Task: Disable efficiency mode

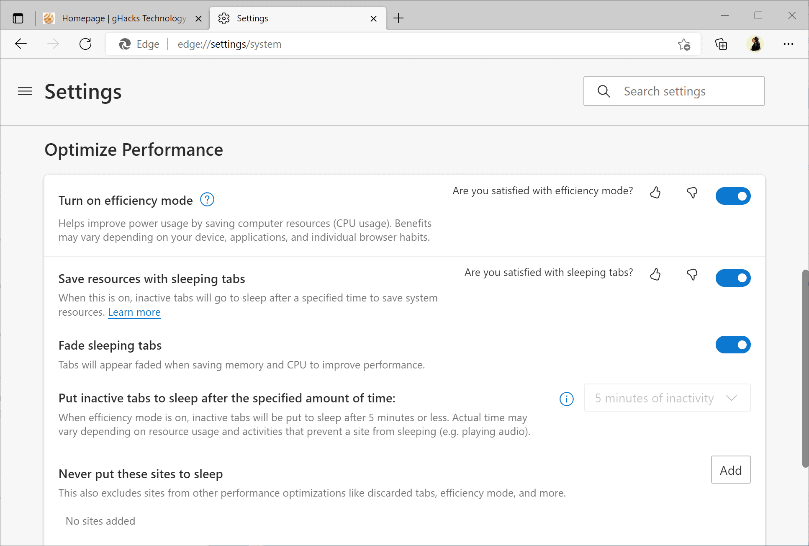Action: 733,196
